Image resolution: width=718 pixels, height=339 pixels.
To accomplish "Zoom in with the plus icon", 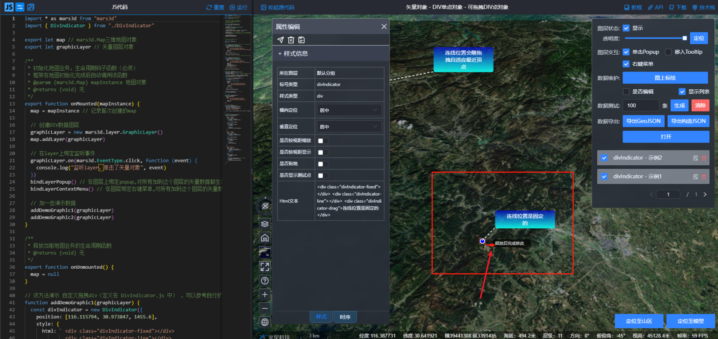I will tap(265, 294).
